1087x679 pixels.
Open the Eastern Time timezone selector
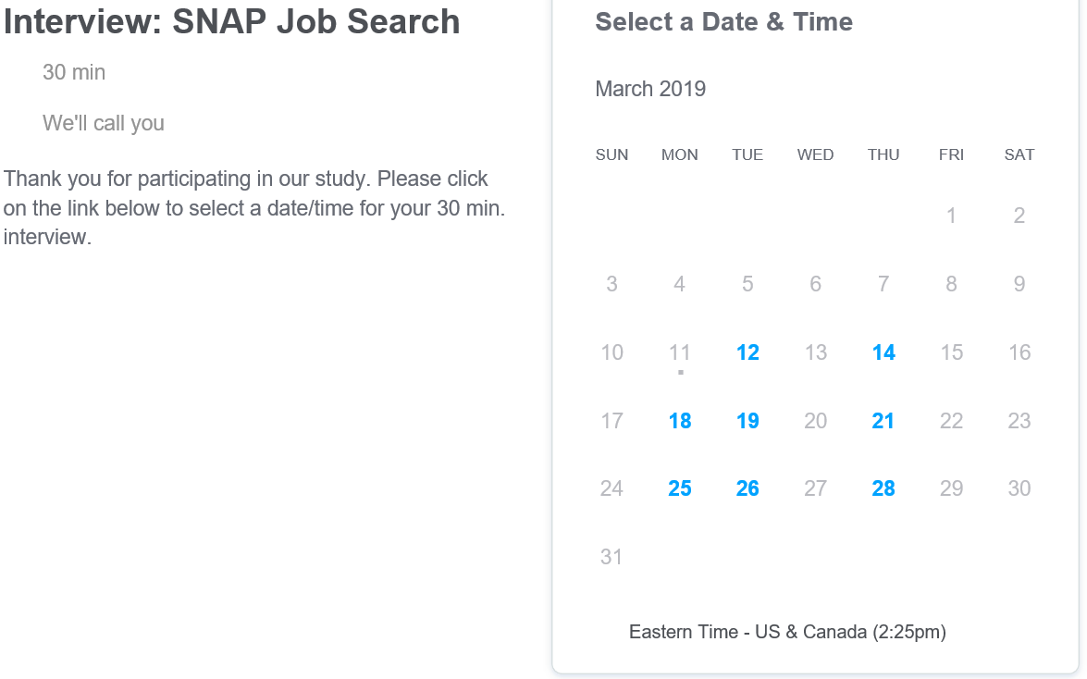[x=787, y=633]
